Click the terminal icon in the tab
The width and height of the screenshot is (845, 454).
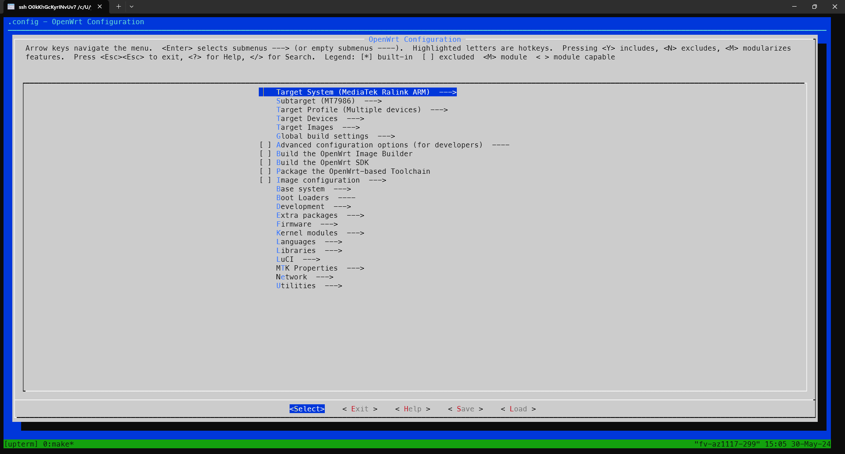[11, 7]
